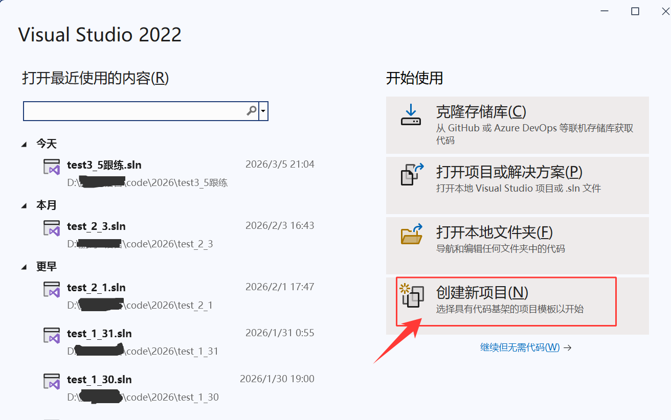Click the solution icon beside test_1_30.sln

52,382
